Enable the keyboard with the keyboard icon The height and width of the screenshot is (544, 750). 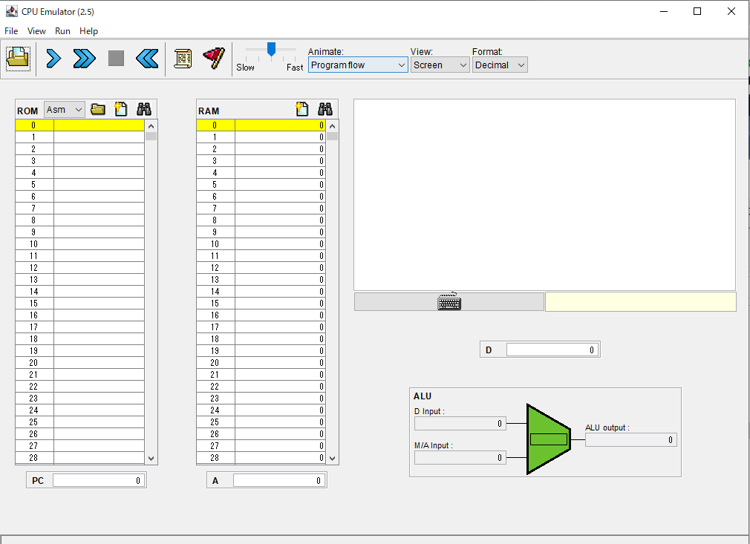click(449, 301)
